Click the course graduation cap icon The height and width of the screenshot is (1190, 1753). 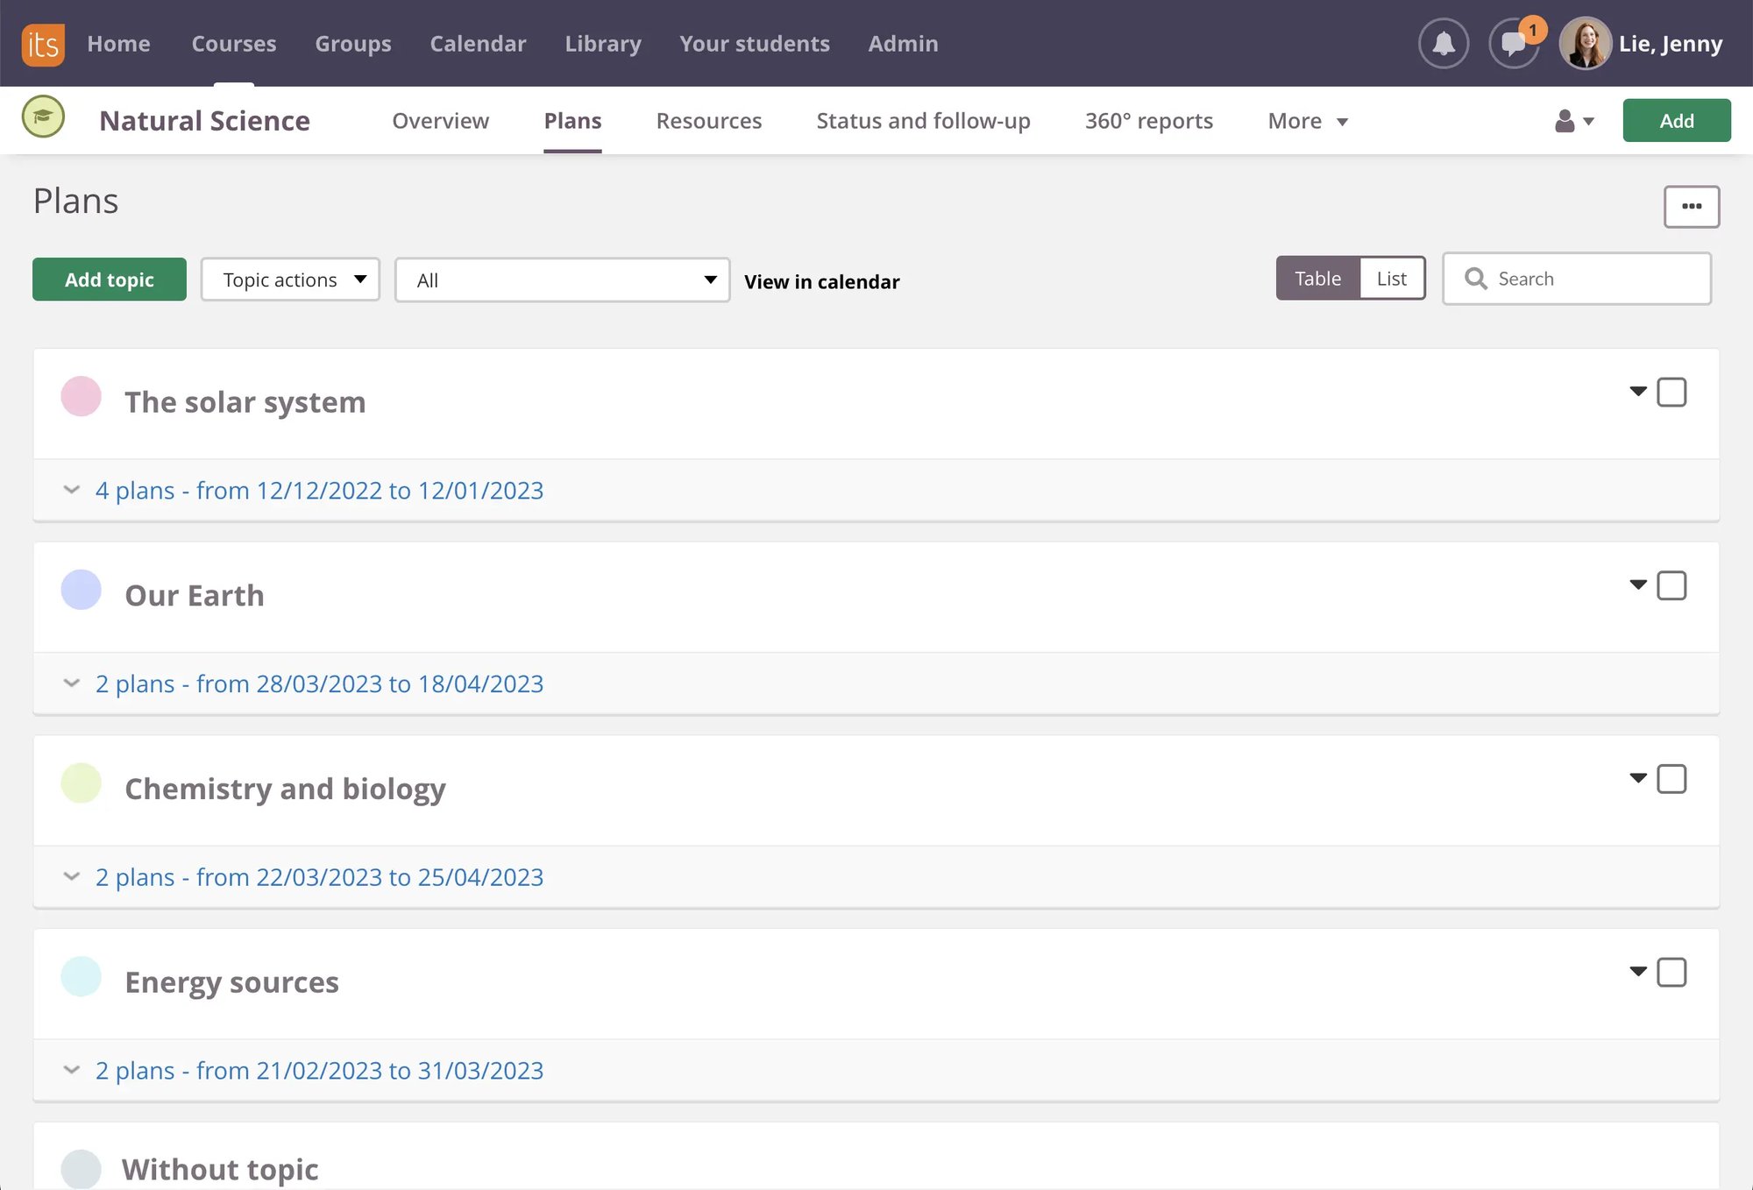click(x=43, y=117)
